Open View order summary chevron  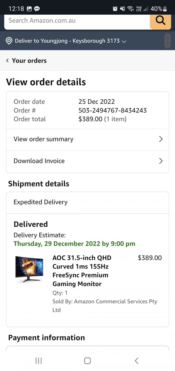pyautogui.click(x=161, y=139)
